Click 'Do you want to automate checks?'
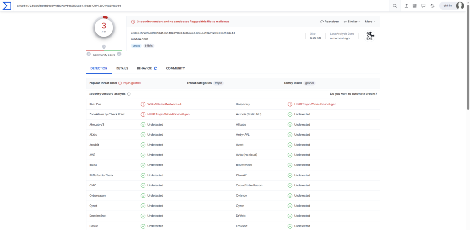The width and height of the screenshot is (470, 230). (353, 94)
